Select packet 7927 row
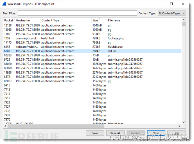Image resolution: width=194 pixels, height=144 pixels. [x=92, y=107]
